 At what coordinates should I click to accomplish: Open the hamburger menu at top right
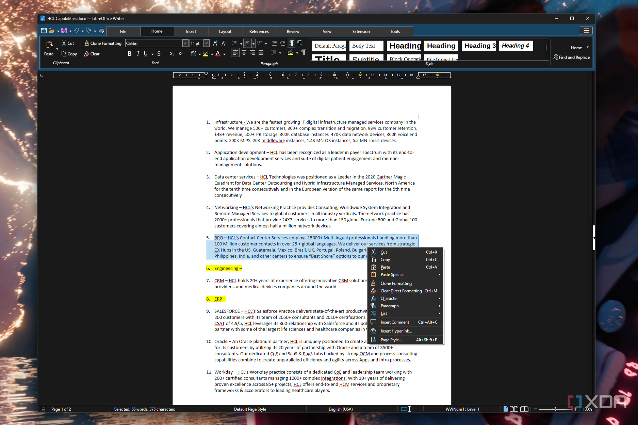coord(586,31)
